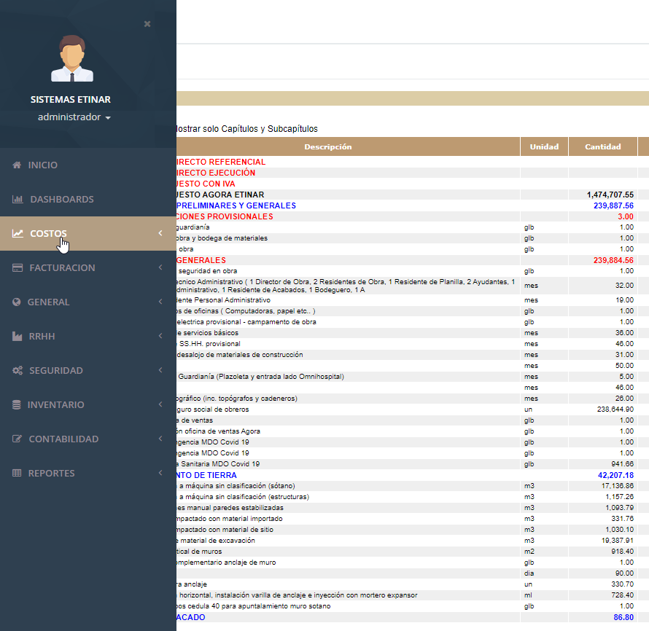The image size is (649, 631).
Task: Select the GENERAL globe icon
Action: point(17,302)
